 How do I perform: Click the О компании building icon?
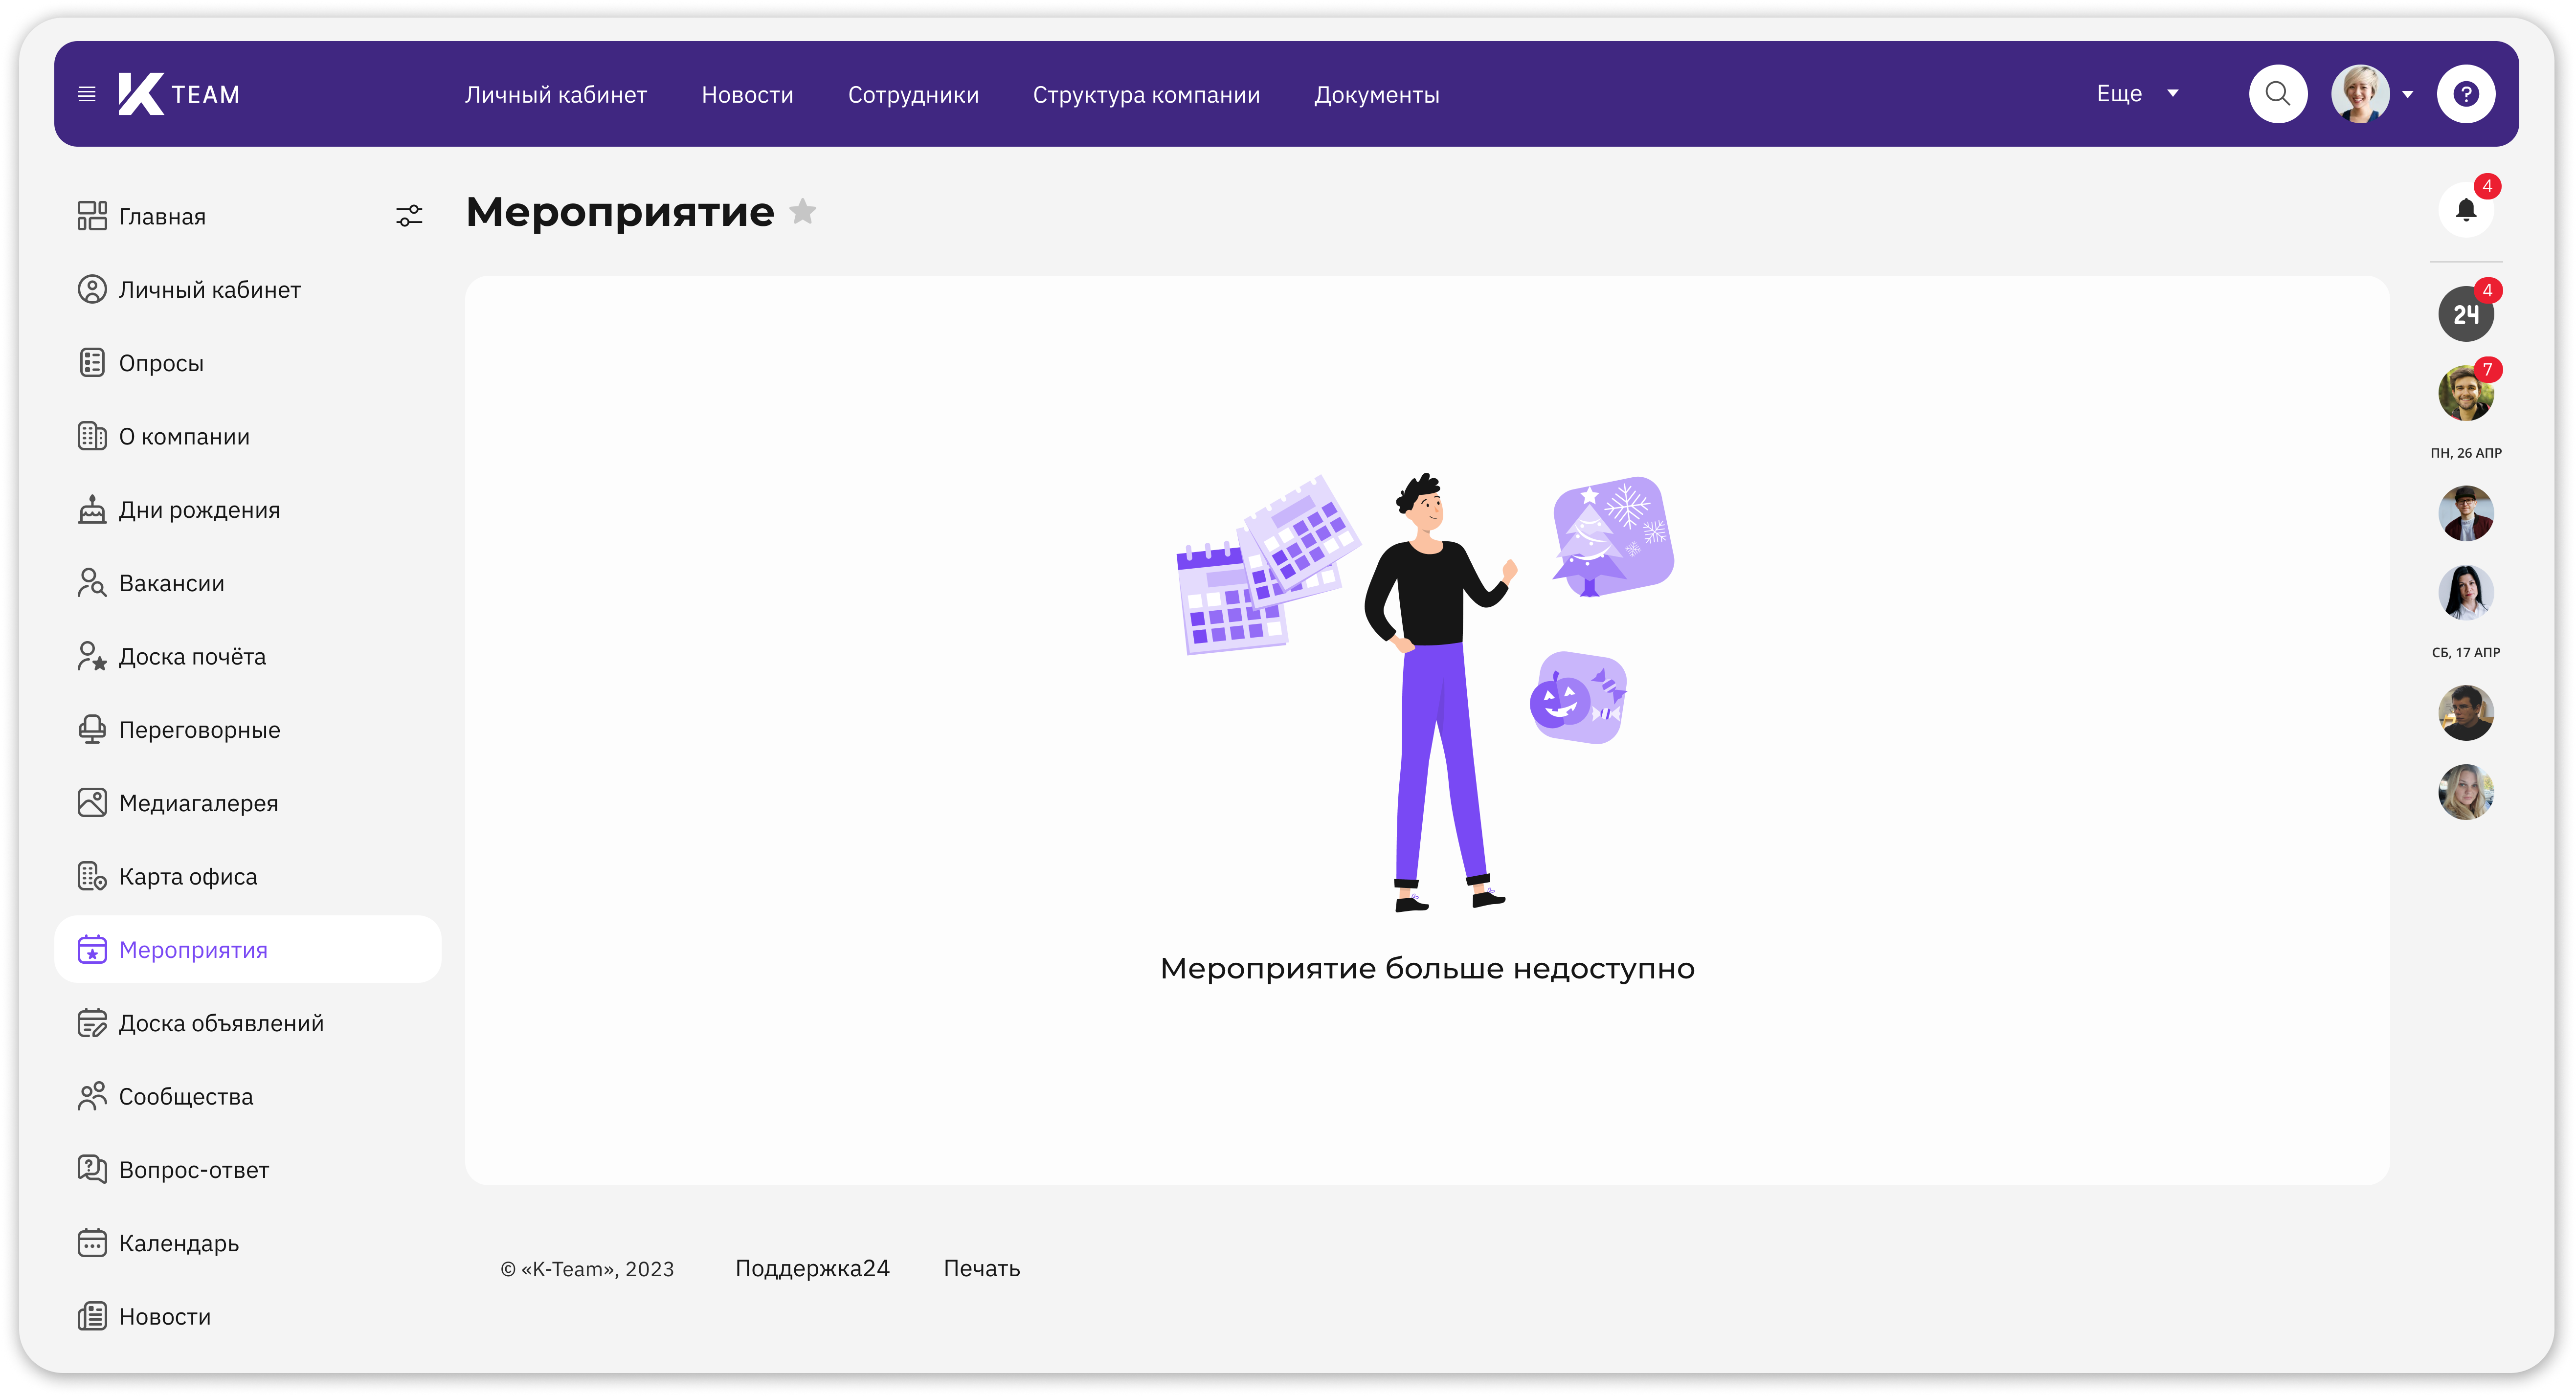click(92, 436)
